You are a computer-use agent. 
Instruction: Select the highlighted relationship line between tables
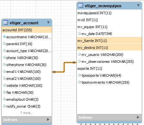point(64,67)
